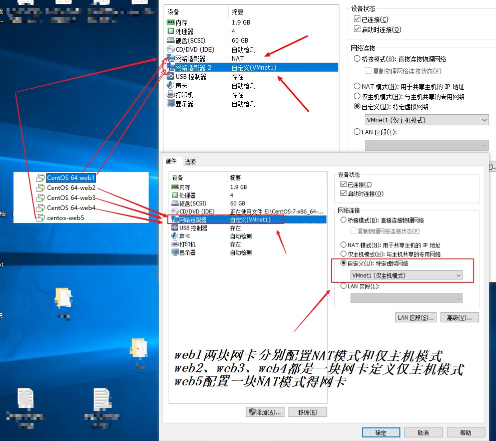Viewport: 496px width, 441px height.
Task: Toggle 启动时连接(O) checkbox in lower dialog
Action: point(343,193)
